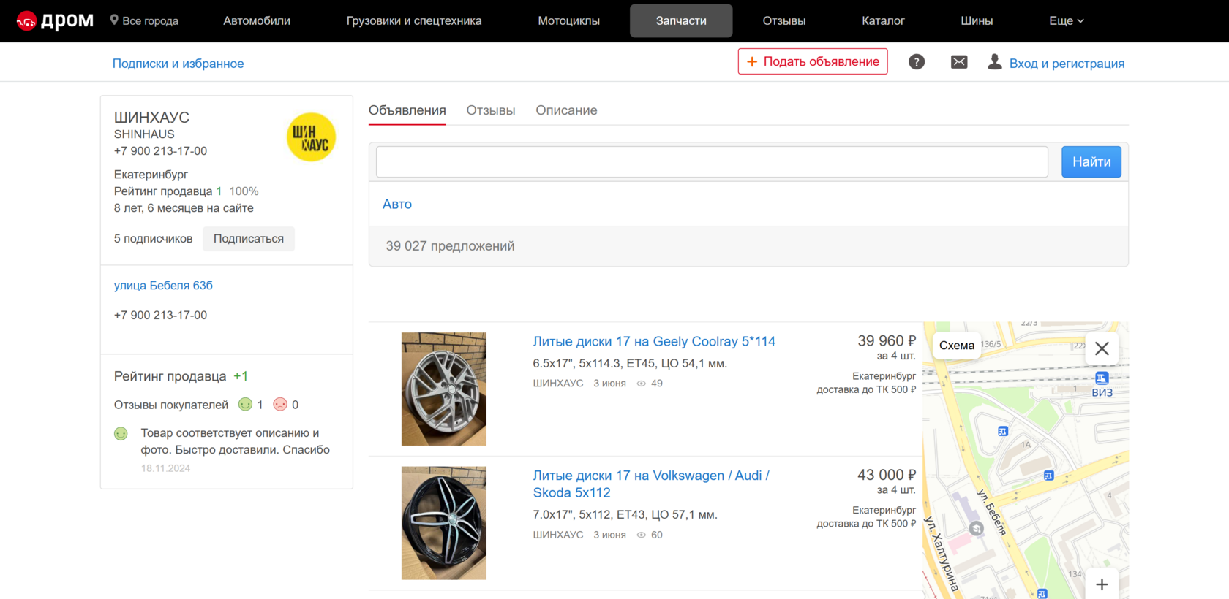Viewport: 1229px width, 599px height.
Task: Click the ШИНХАУС yellow seller logo
Action: coord(311,137)
